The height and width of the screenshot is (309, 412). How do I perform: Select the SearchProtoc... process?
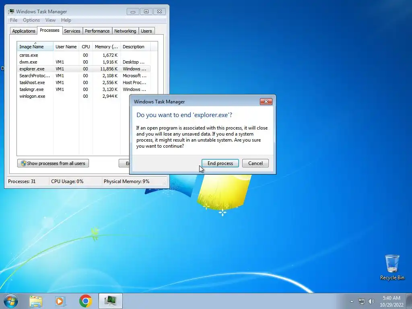point(84,76)
